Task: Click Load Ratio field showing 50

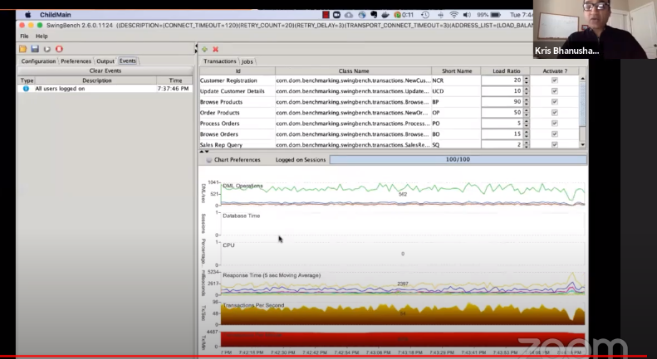Action: point(502,113)
